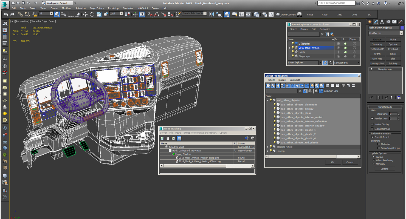
Task: Enable Explicit Normals checkbox
Action: tap(372, 129)
